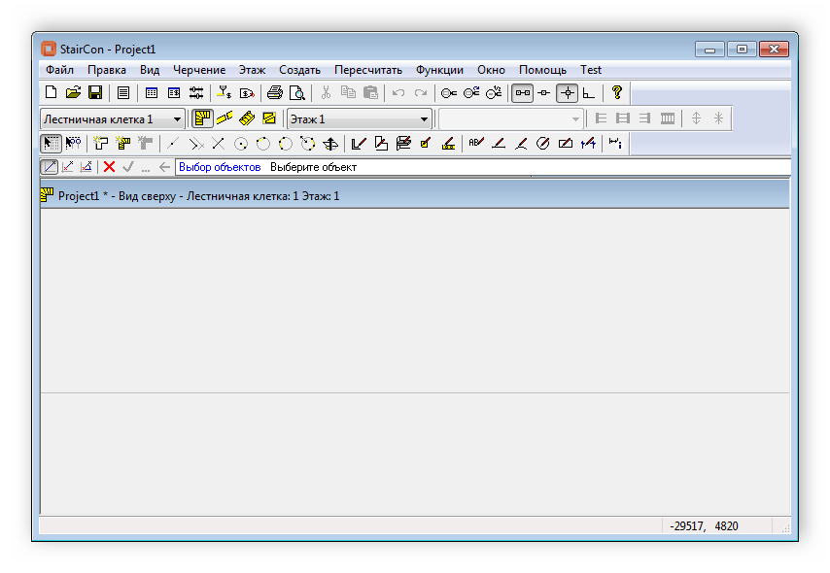Click the red X cancel icon
Viewport: 830px width, 573px height.
109,167
